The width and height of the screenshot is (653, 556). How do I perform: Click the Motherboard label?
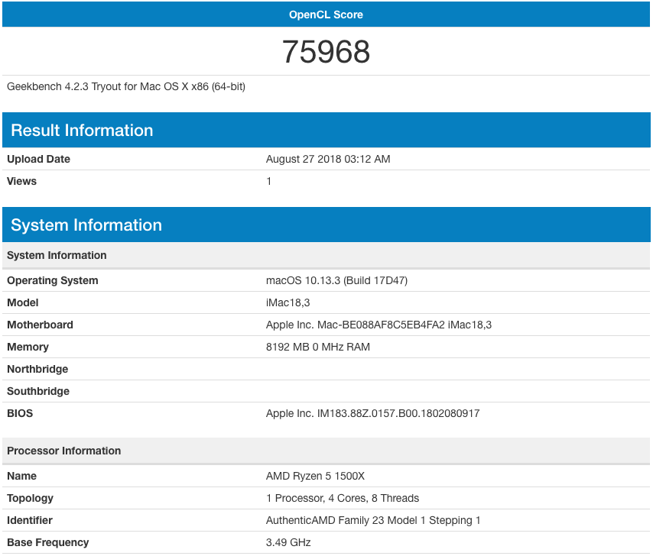click(40, 325)
